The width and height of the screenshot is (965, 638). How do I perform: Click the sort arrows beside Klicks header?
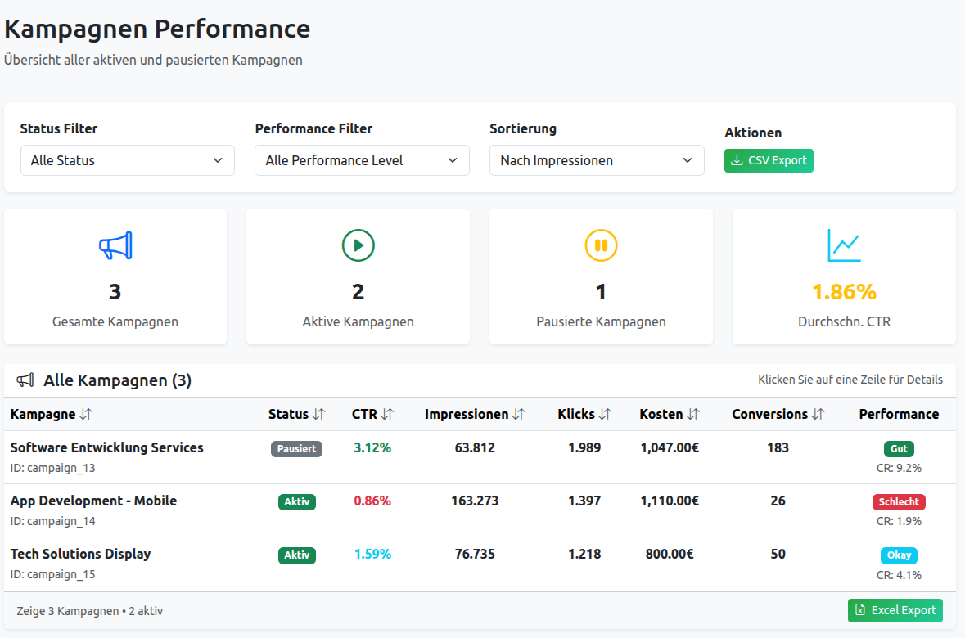[x=605, y=415]
